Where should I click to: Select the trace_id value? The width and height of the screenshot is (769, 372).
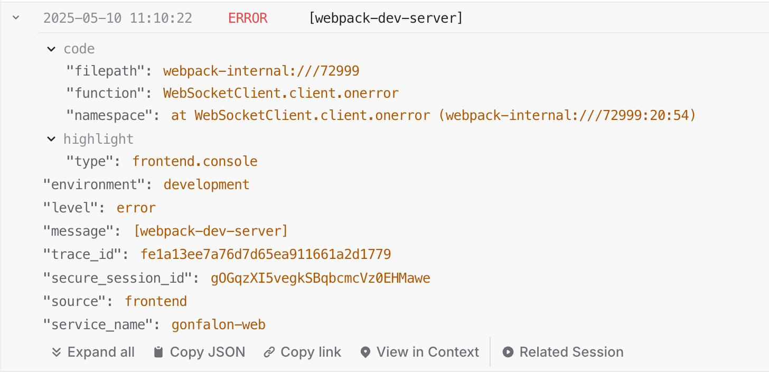(266, 254)
